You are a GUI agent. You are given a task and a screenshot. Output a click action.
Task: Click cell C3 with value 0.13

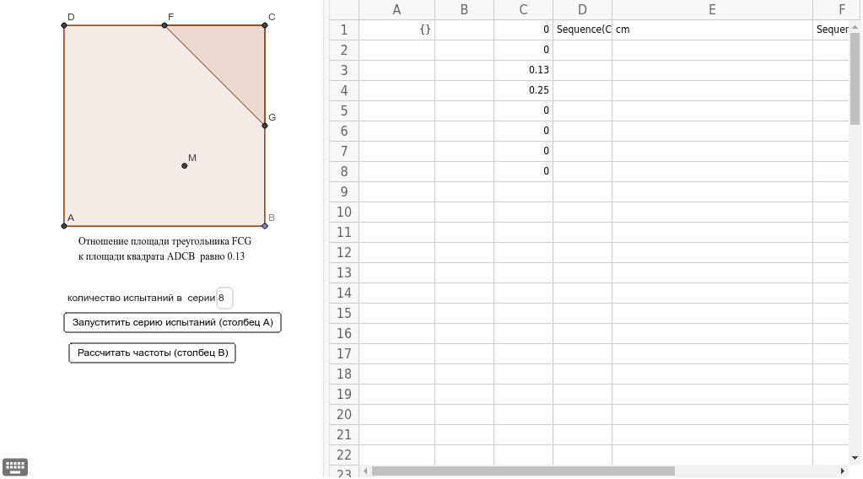tap(523, 70)
